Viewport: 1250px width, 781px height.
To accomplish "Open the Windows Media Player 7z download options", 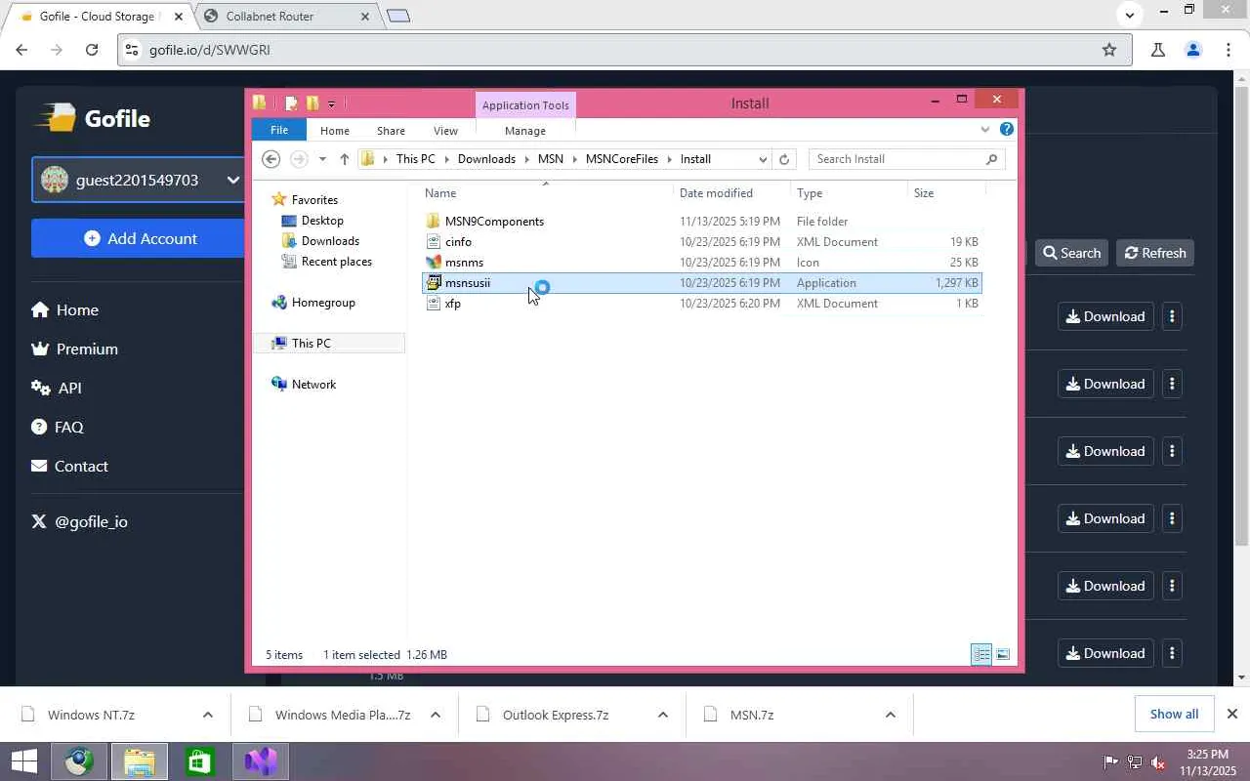I will tap(436, 715).
